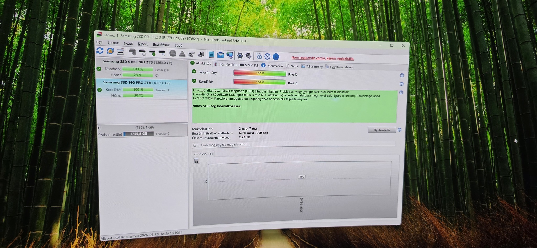Viewport: 537px width, 248px height.
Task: Click the disk with green checkmark toolbar icon
Action: click(152, 53)
